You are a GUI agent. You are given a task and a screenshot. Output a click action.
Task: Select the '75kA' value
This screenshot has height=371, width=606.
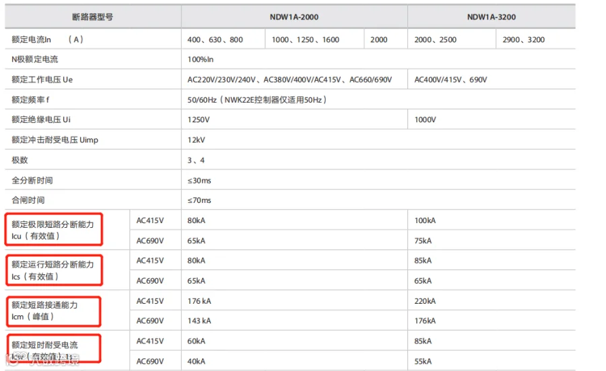[424, 241]
